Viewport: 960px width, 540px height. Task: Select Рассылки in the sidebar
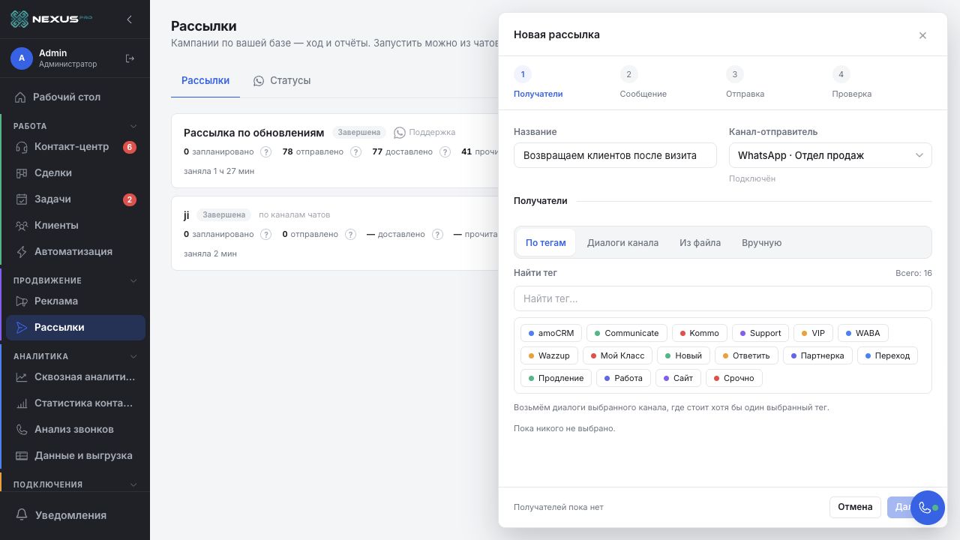[75, 328]
